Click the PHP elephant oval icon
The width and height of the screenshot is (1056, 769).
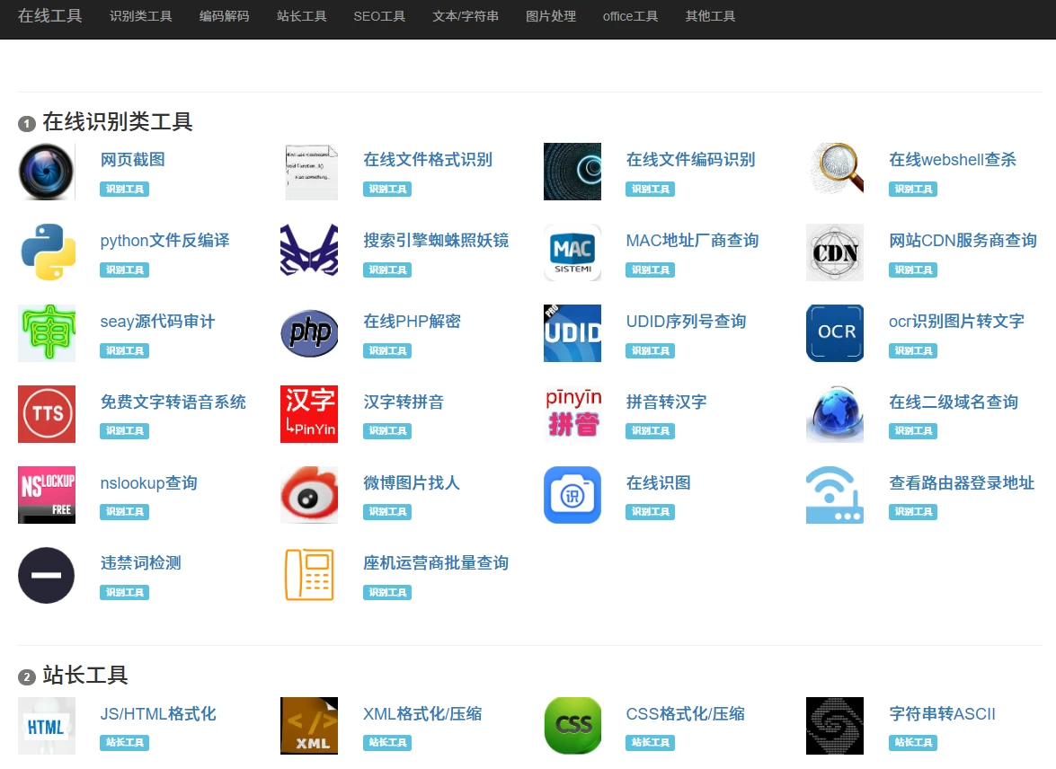click(309, 333)
